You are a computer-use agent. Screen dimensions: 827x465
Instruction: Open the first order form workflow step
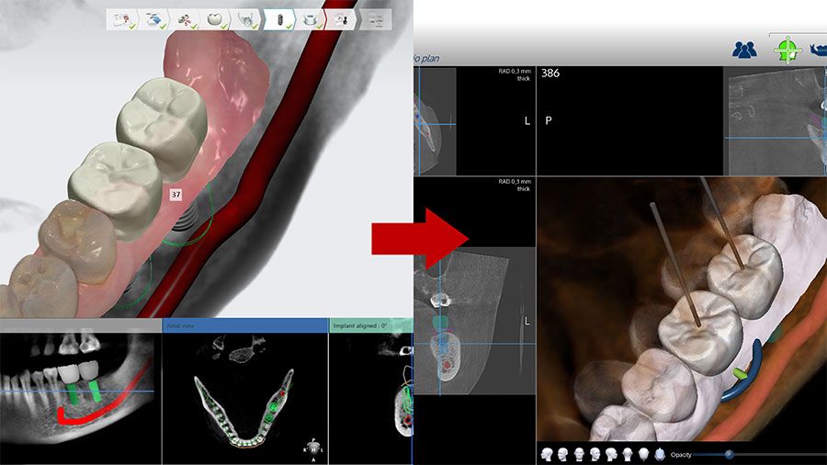click(122, 19)
